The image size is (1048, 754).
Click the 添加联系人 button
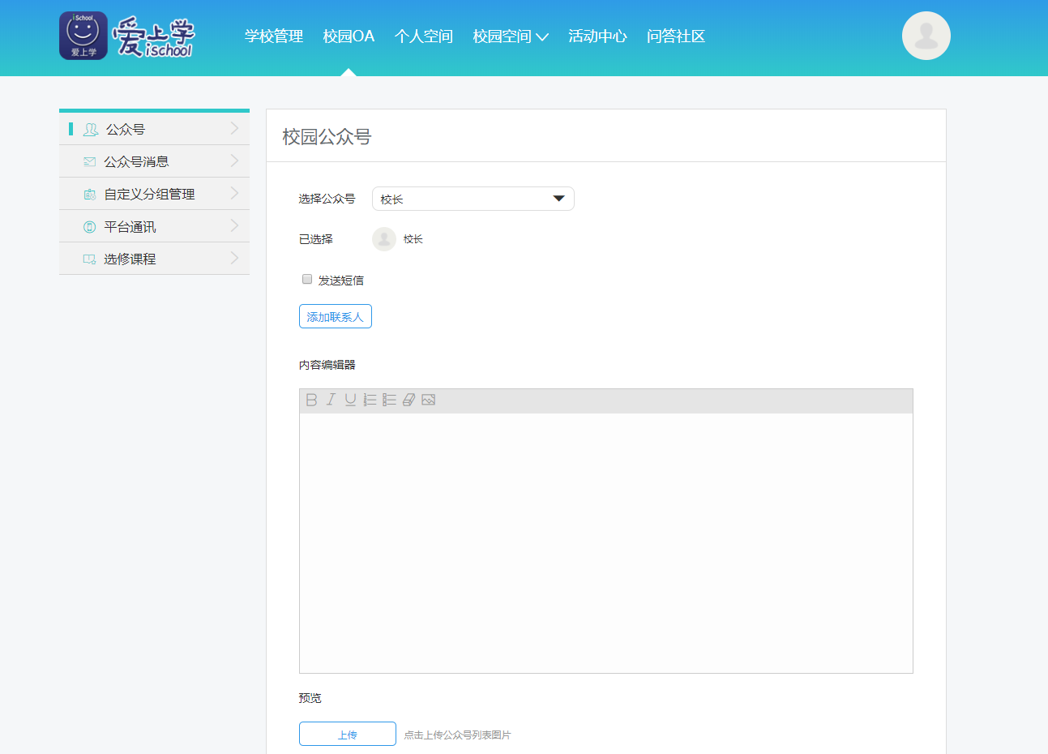[x=335, y=316]
